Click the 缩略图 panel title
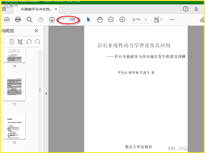Image resolution: width=205 pixels, height=153 pixels. 8,31
